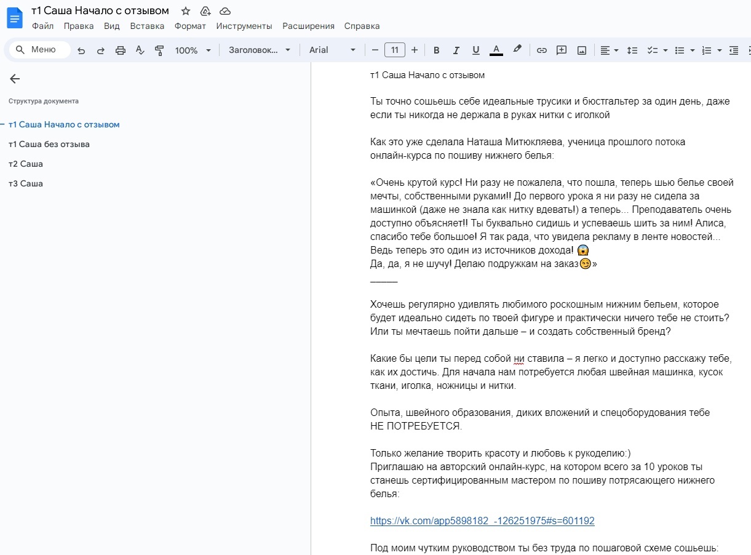Open the Меню search box
The height and width of the screenshot is (555, 751).
click(x=40, y=50)
